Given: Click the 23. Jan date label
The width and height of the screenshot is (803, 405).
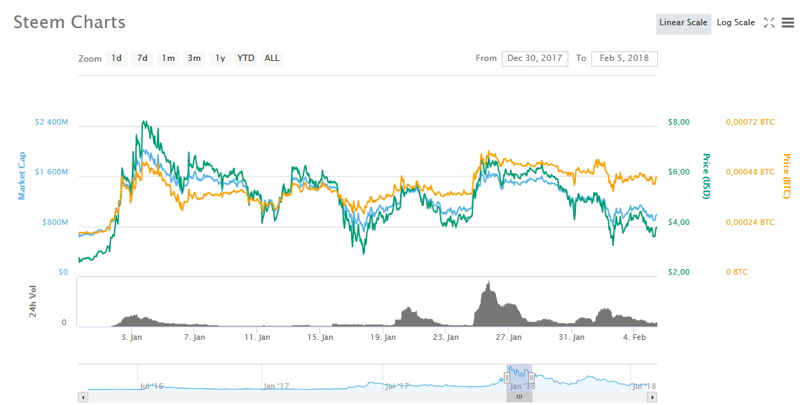Looking at the screenshot, I should 446,337.
